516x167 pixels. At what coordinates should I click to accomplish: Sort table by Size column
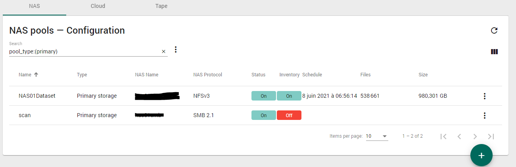[x=423, y=75]
